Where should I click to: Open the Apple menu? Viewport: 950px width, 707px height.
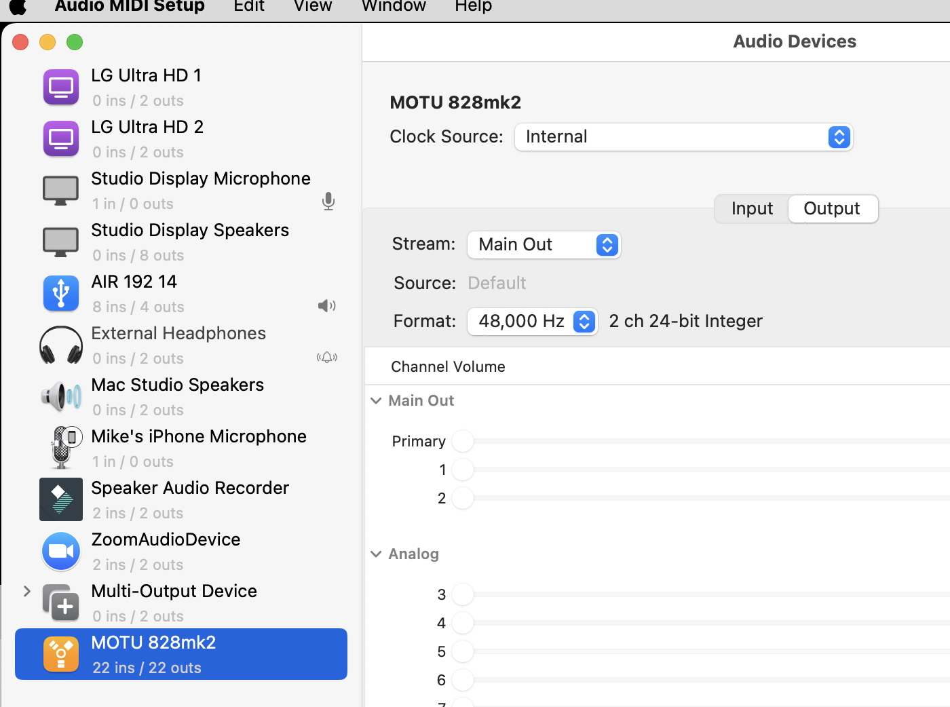(x=18, y=6)
